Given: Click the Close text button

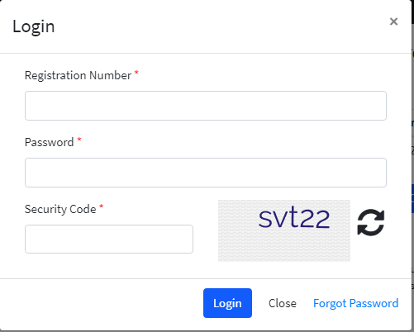Looking at the screenshot, I should (x=283, y=303).
